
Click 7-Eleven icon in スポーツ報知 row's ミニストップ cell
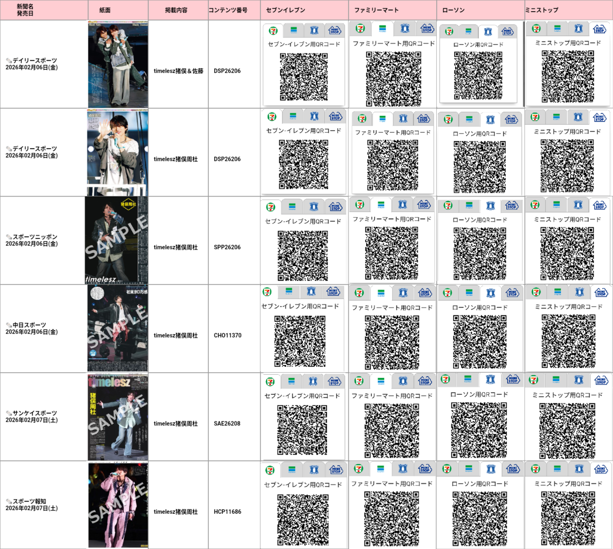[535, 468]
